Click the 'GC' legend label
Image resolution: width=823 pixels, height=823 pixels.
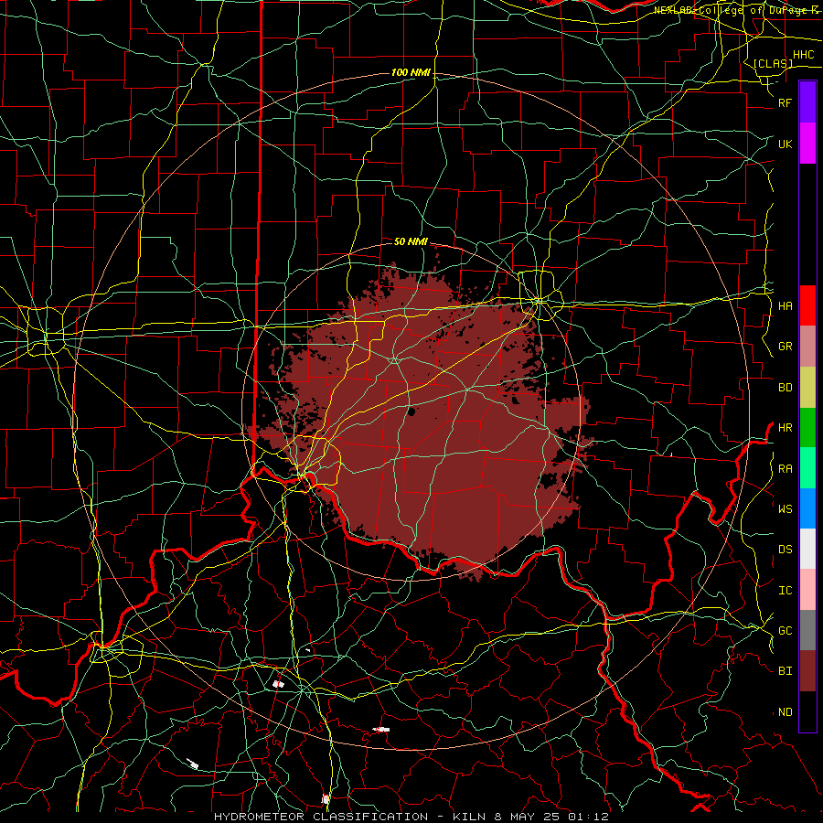point(785,631)
